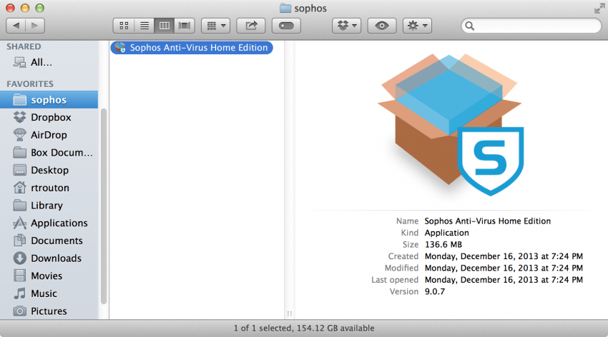
Task: Click the All… network computer icon
Action: pyautogui.click(x=19, y=62)
